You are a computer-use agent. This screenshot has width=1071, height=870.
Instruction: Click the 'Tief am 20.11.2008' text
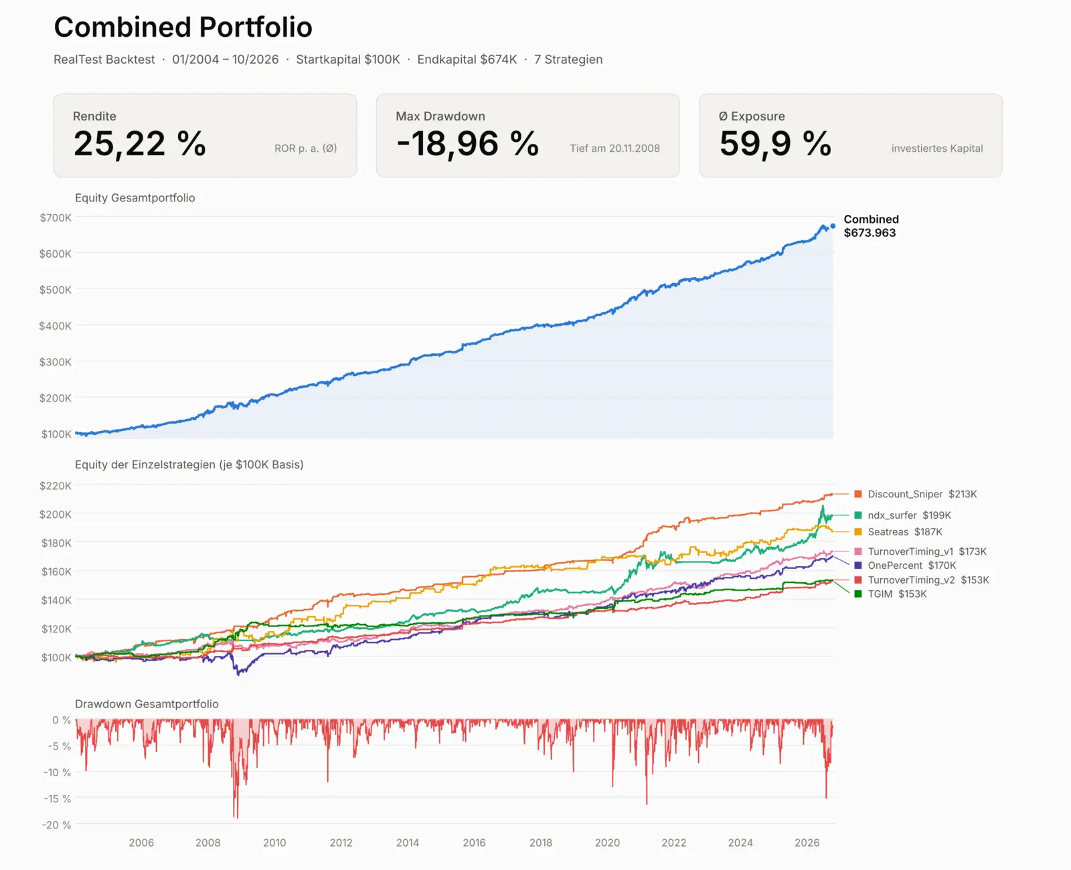point(614,149)
